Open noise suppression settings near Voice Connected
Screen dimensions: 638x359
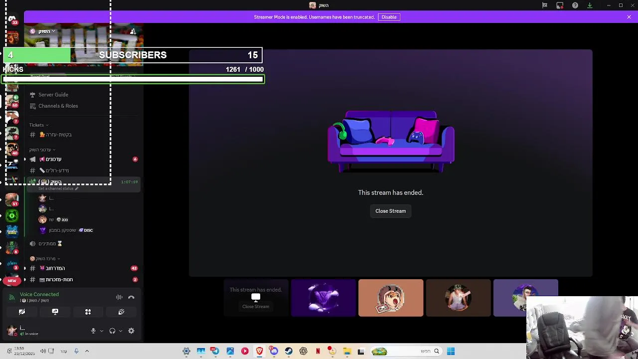[x=119, y=297]
